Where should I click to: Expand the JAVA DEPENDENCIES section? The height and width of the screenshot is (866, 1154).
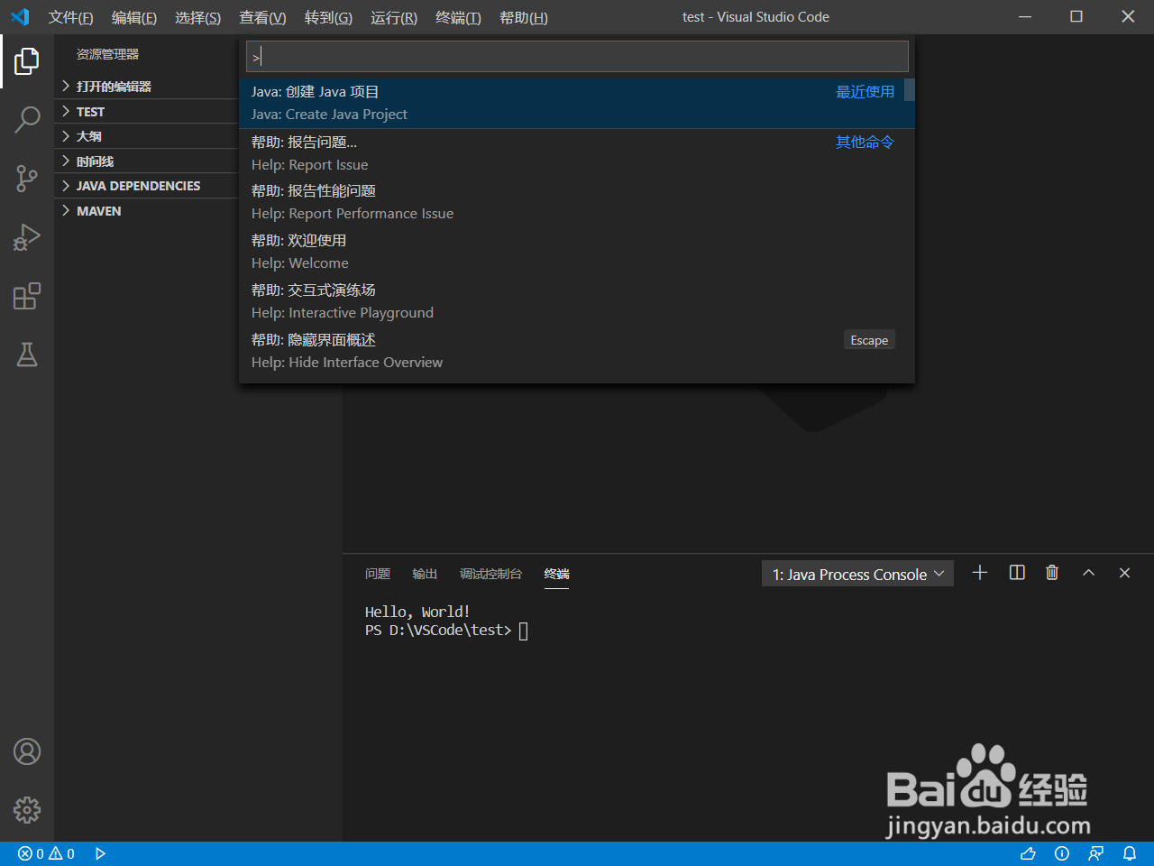click(x=146, y=186)
